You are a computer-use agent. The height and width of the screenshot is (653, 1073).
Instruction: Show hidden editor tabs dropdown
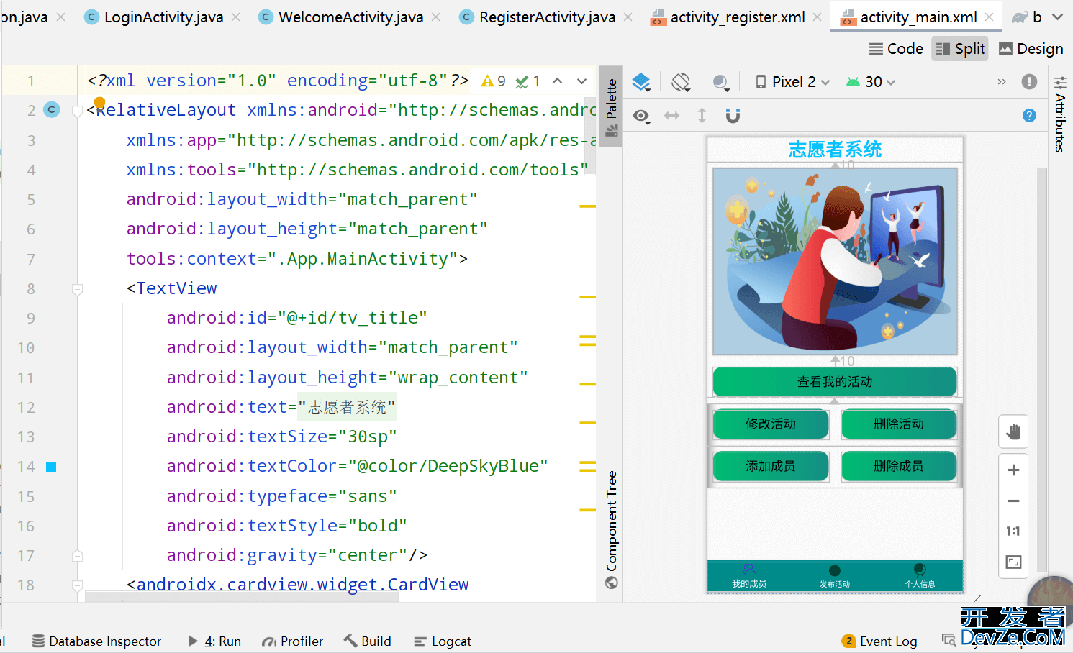1057,17
